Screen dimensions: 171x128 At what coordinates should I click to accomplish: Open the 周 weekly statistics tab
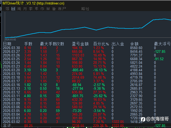point(19,9)
